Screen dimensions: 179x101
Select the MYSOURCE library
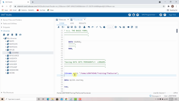[x=14, y=56]
